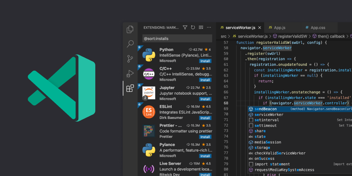This screenshot has height=176, width=352.
Task: Click the filter extensions funnel icon
Action: (x=185, y=27)
